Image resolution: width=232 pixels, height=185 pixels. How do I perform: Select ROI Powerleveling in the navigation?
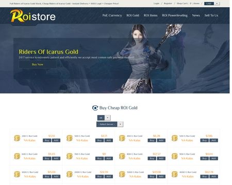pyautogui.click(x=175, y=15)
